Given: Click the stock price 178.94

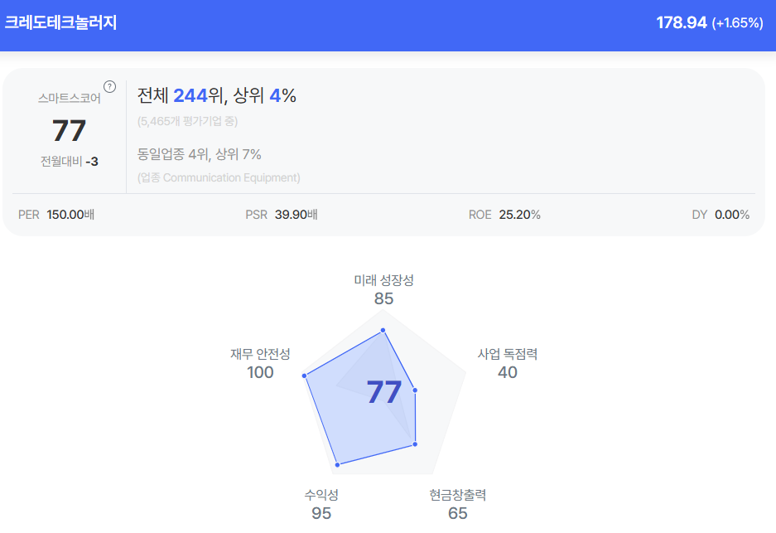Looking at the screenshot, I should (682, 23).
